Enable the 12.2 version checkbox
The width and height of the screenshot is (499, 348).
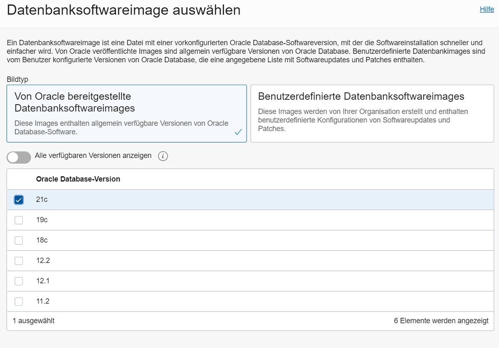click(x=18, y=260)
